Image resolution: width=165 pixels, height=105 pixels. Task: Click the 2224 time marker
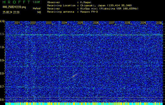[x=64, y=23]
